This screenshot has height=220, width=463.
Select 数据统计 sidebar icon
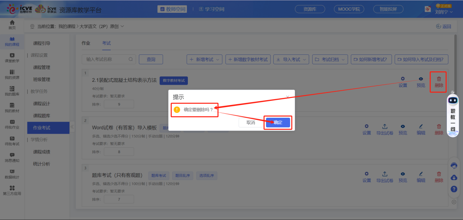12,173
